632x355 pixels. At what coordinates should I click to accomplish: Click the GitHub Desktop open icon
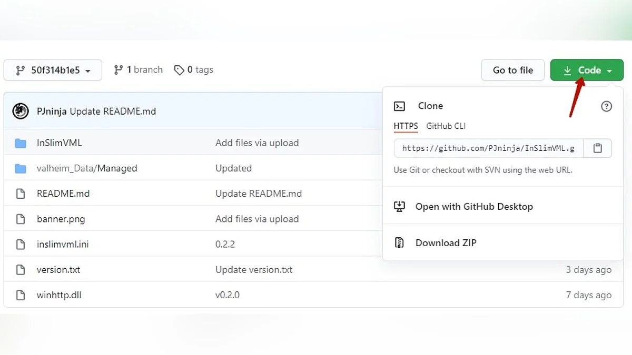point(399,207)
